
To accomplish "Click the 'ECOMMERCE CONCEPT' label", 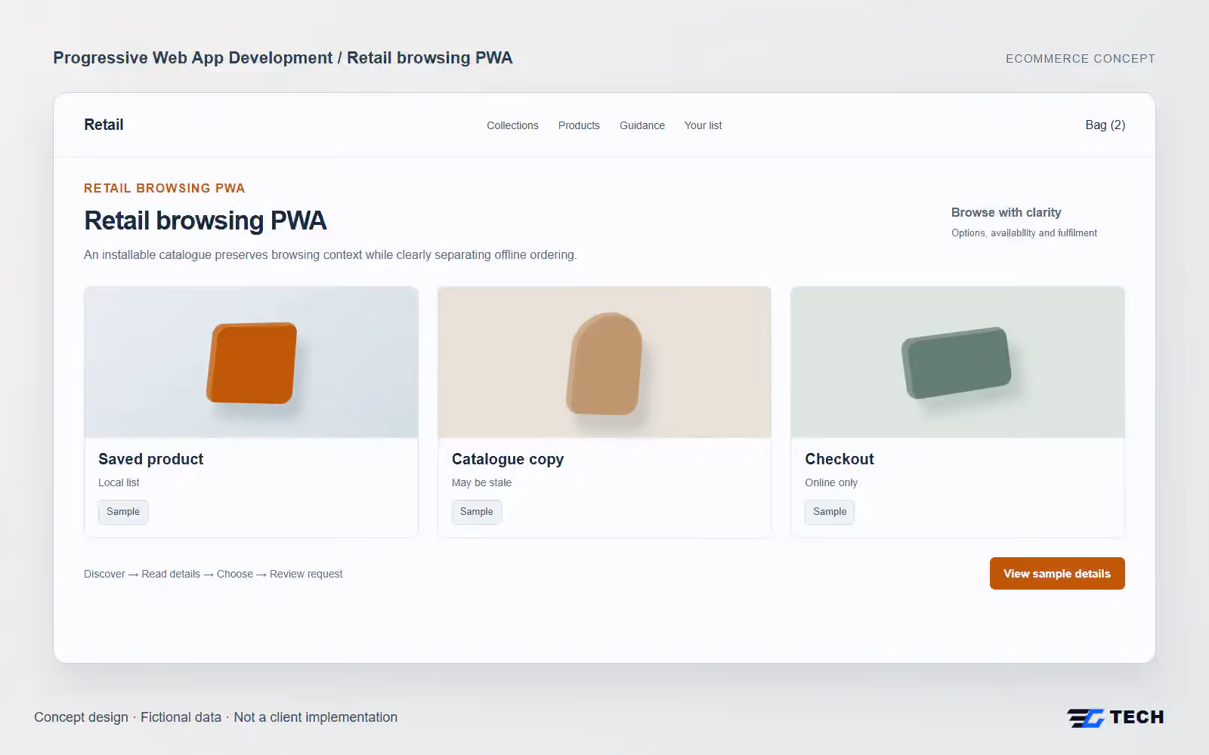I will pyautogui.click(x=1081, y=59).
